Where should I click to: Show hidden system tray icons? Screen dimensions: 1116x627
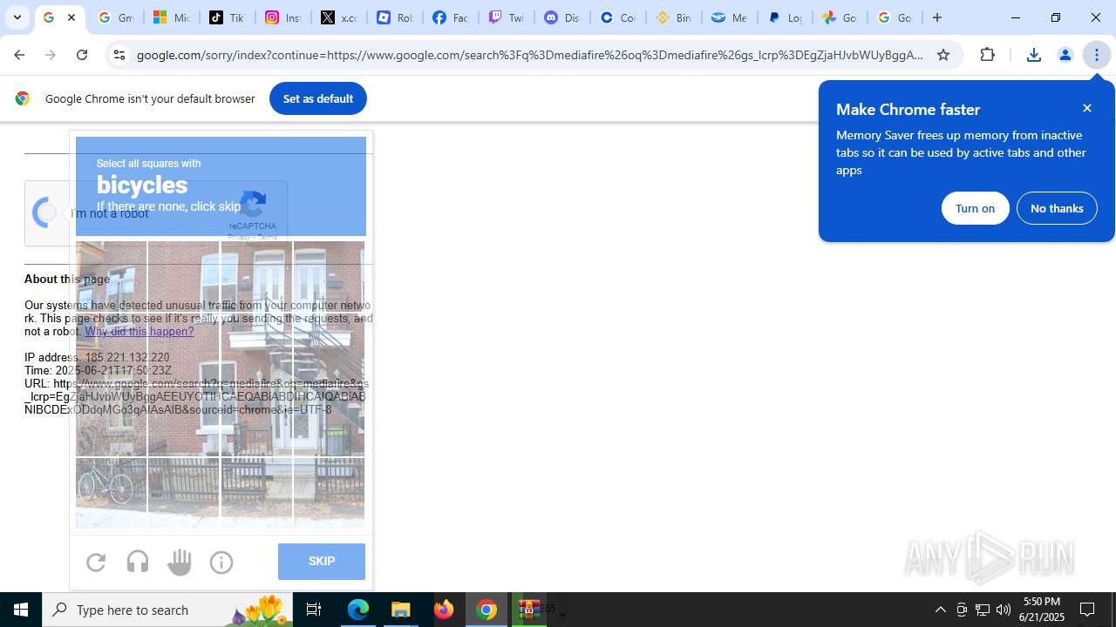pyautogui.click(x=940, y=610)
